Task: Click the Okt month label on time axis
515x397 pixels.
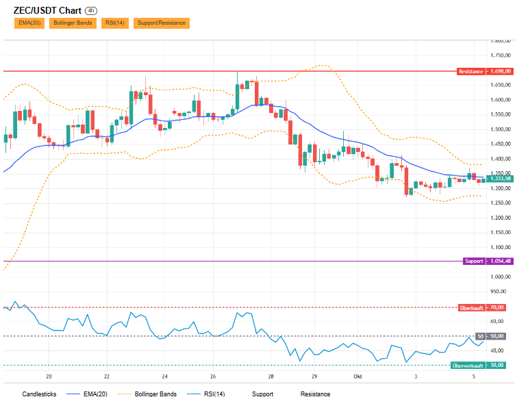Action: click(357, 376)
